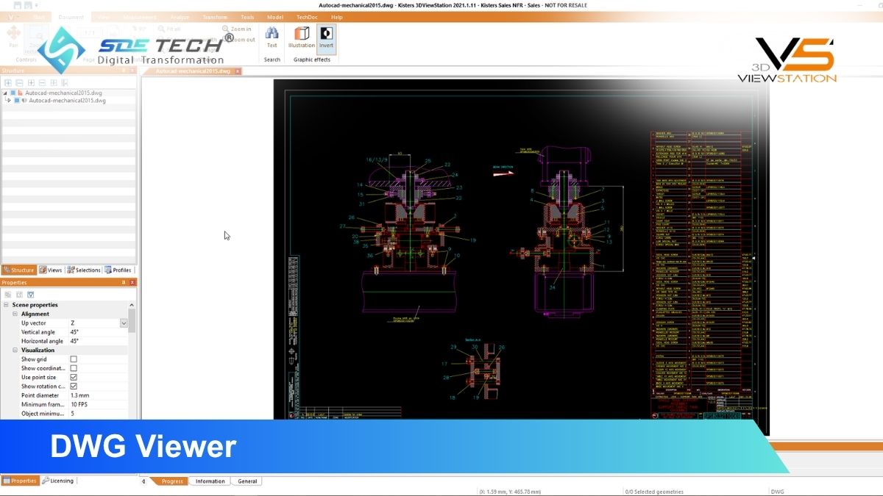Click the 10 FPS minimum frame rate value
Screen dimensions: 883x496
coord(79,404)
